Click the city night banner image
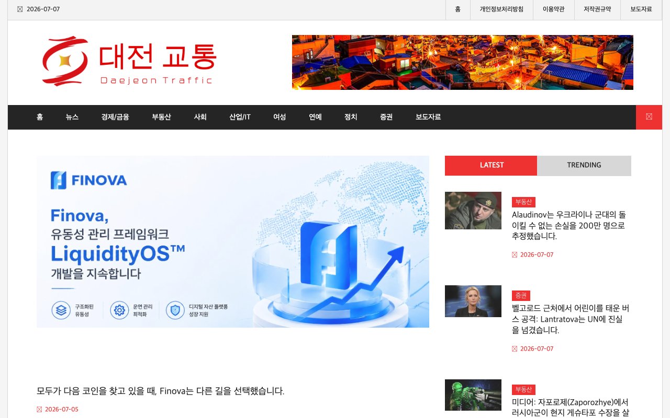 pyautogui.click(x=463, y=63)
